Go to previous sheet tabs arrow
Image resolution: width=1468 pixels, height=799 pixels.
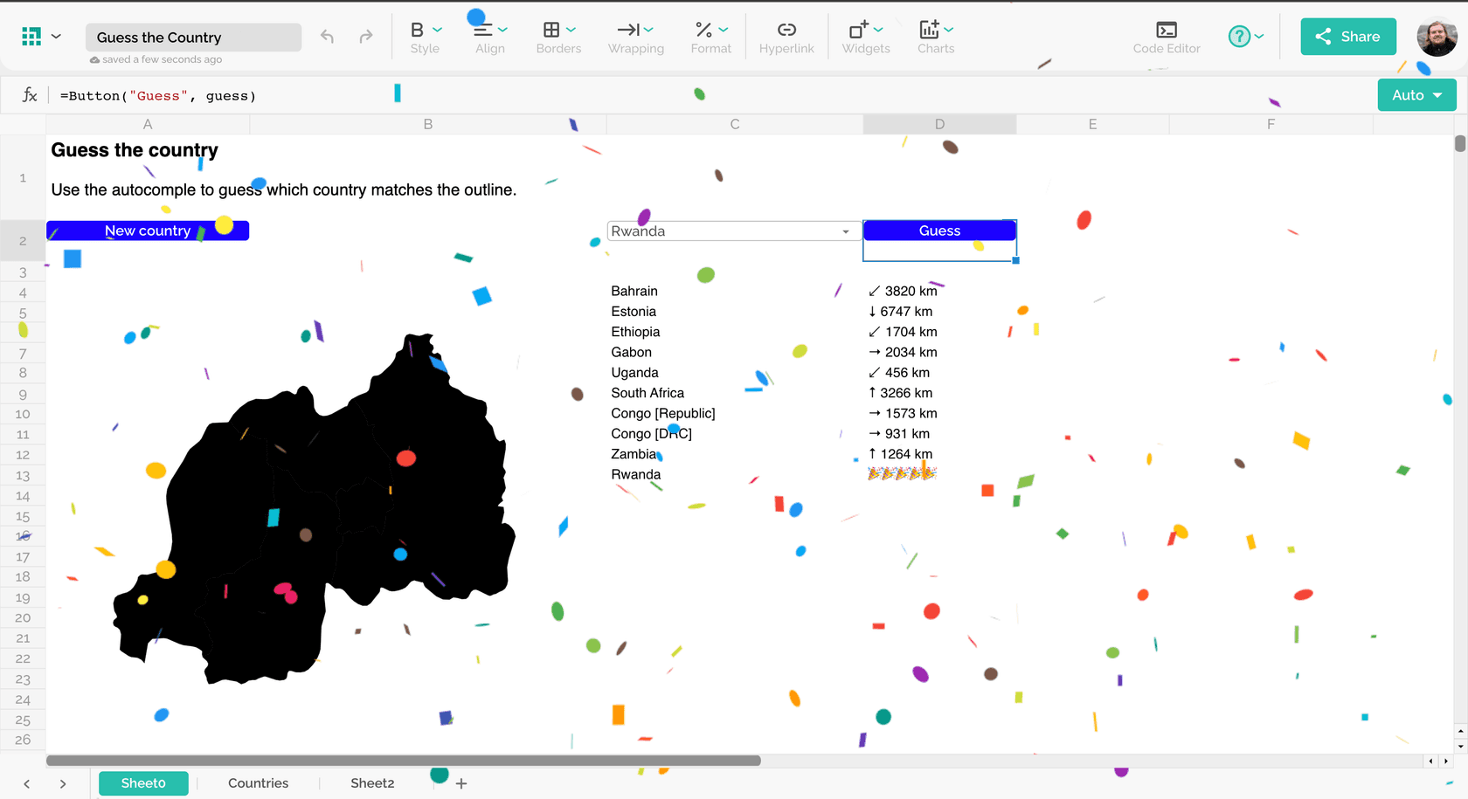[x=27, y=784]
